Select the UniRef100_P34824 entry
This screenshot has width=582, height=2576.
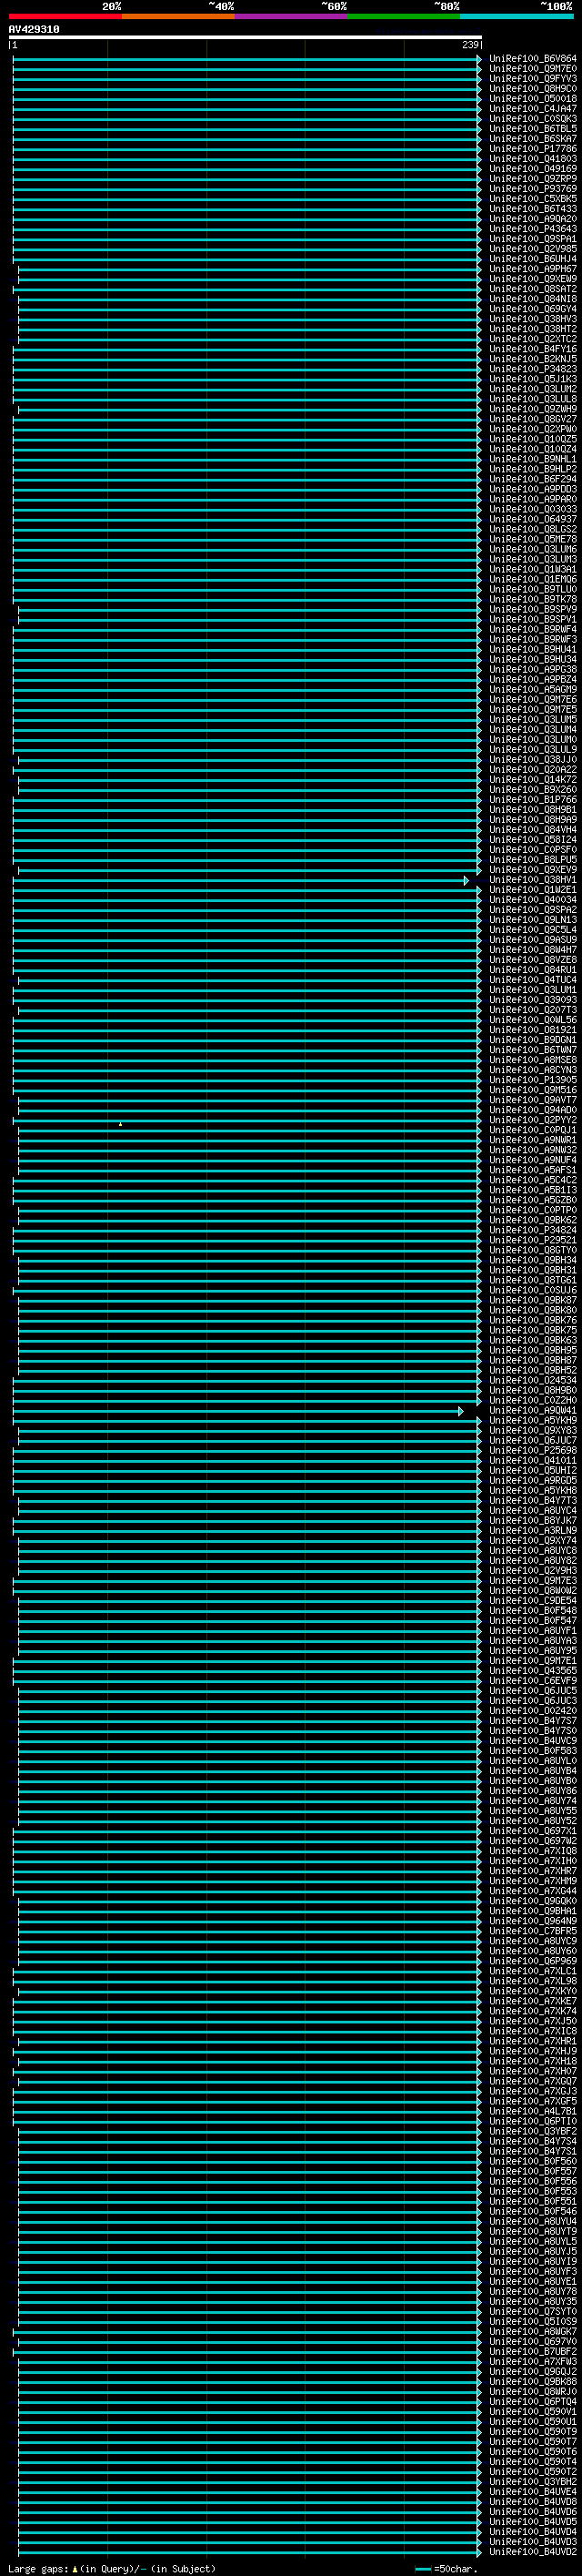(533, 1230)
